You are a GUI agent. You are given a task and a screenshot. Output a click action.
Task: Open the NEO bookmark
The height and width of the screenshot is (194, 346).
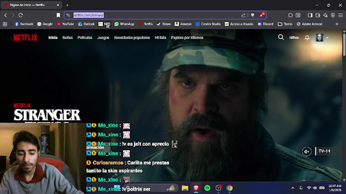tap(104, 24)
